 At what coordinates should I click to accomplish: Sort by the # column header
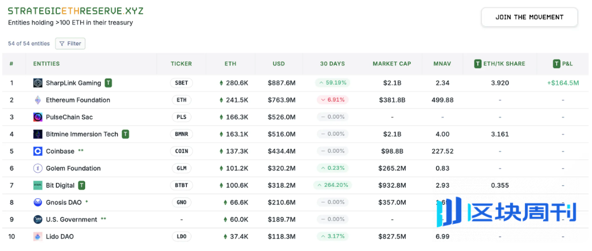(x=11, y=64)
